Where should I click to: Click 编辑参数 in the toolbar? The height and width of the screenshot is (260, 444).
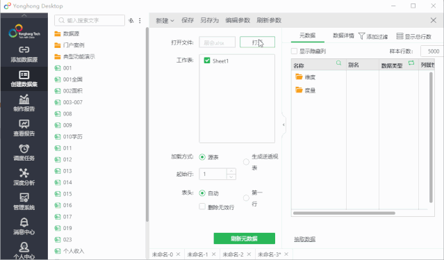coord(238,20)
